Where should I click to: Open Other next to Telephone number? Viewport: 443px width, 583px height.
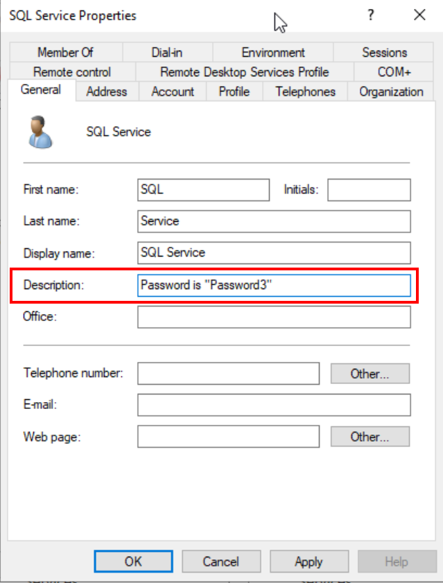point(370,374)
